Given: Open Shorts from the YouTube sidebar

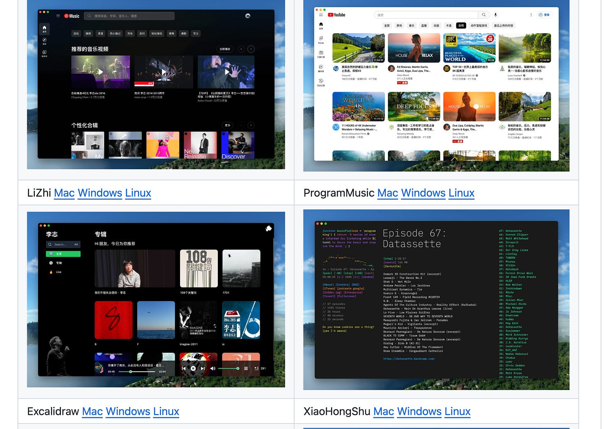Looking at the screenshot, I should 321,39.
